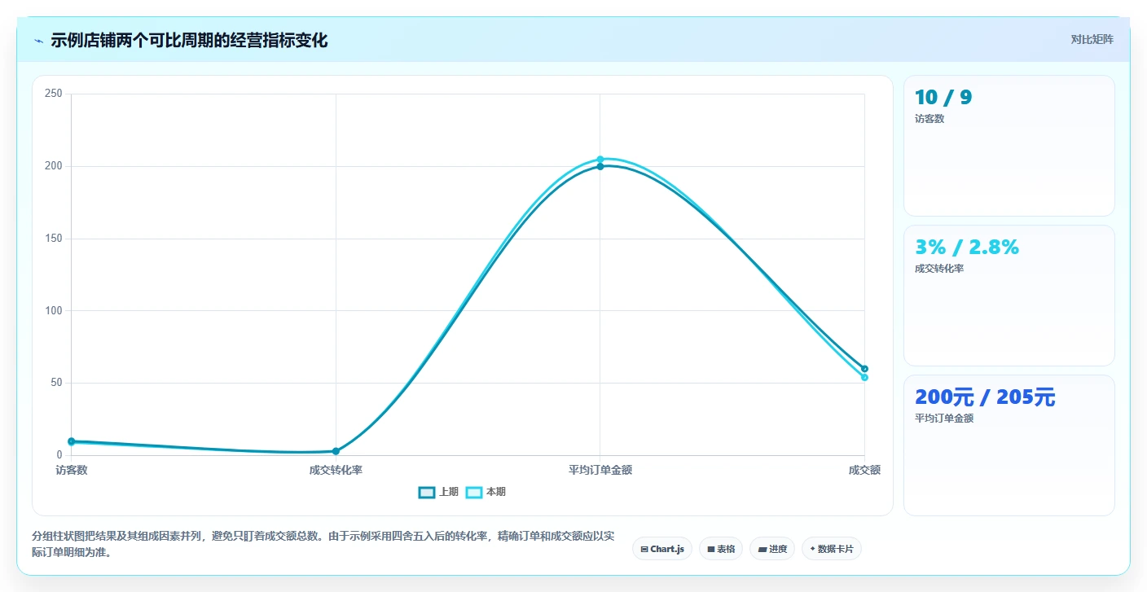Click the data point at 访客数
Viewport: 1147px width, 592px height.
pos(72,441)
